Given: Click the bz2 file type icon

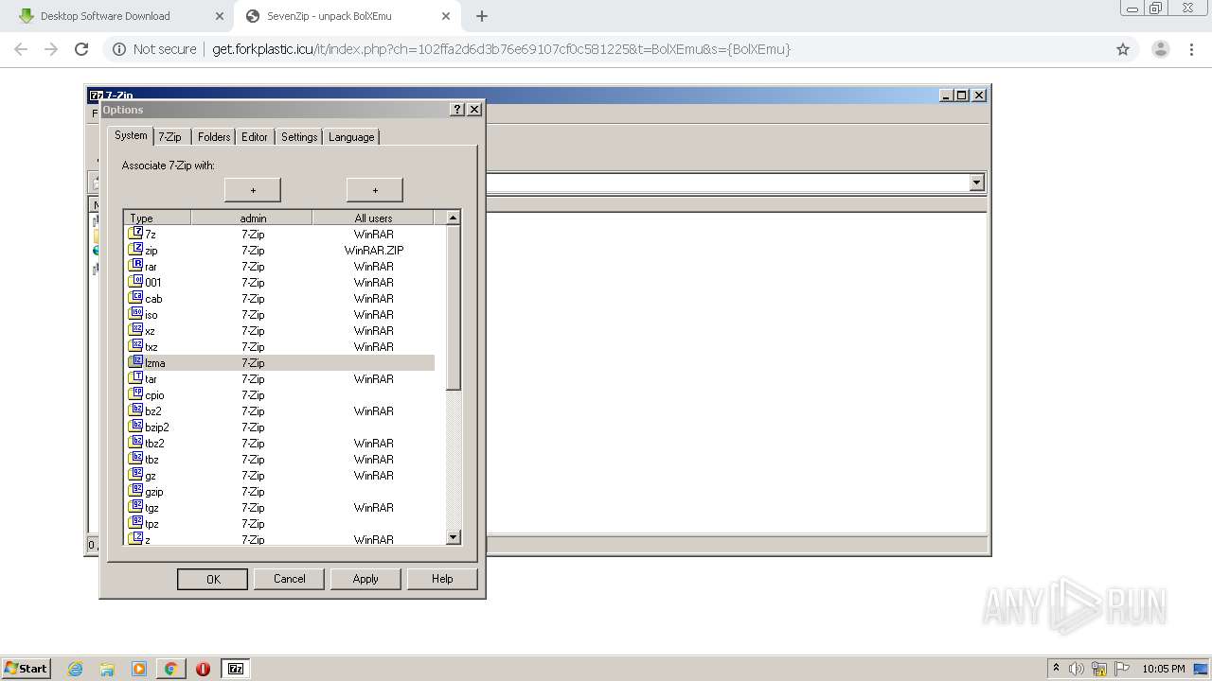Looking at the screenshot, I should coord(135,410).
